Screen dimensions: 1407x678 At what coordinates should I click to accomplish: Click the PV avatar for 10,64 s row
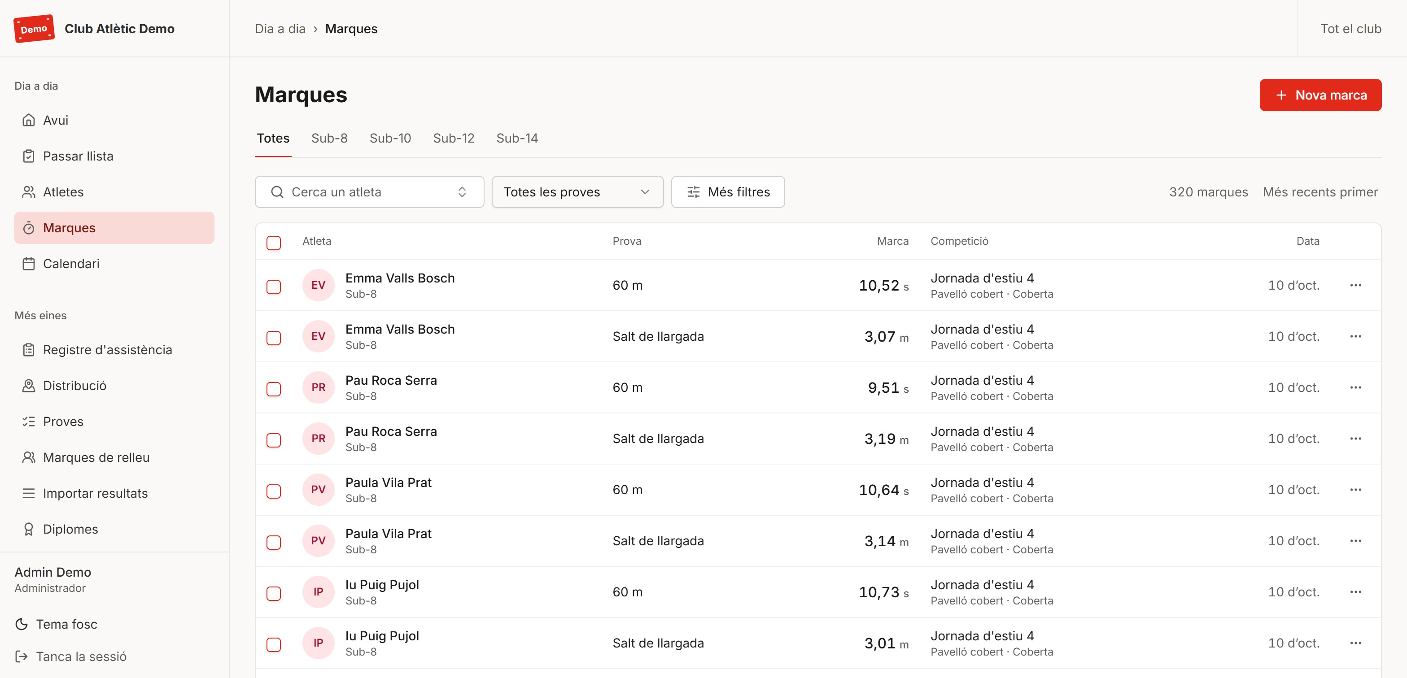click(319, 490)
